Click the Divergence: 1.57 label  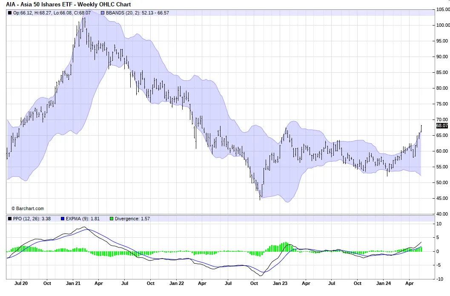tap(132, 219)
